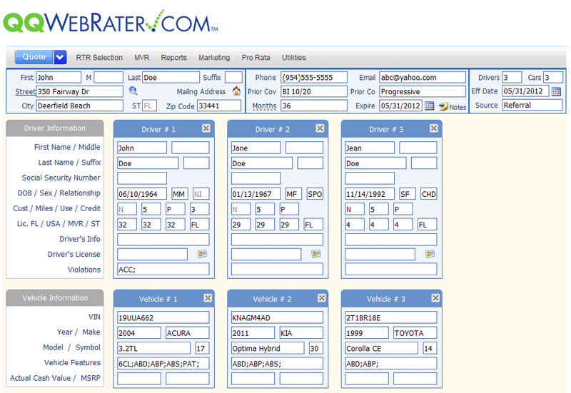The image size is (571, 393).
Task: Click Driver #1 license card icon
Action: (x=202, y=254)
